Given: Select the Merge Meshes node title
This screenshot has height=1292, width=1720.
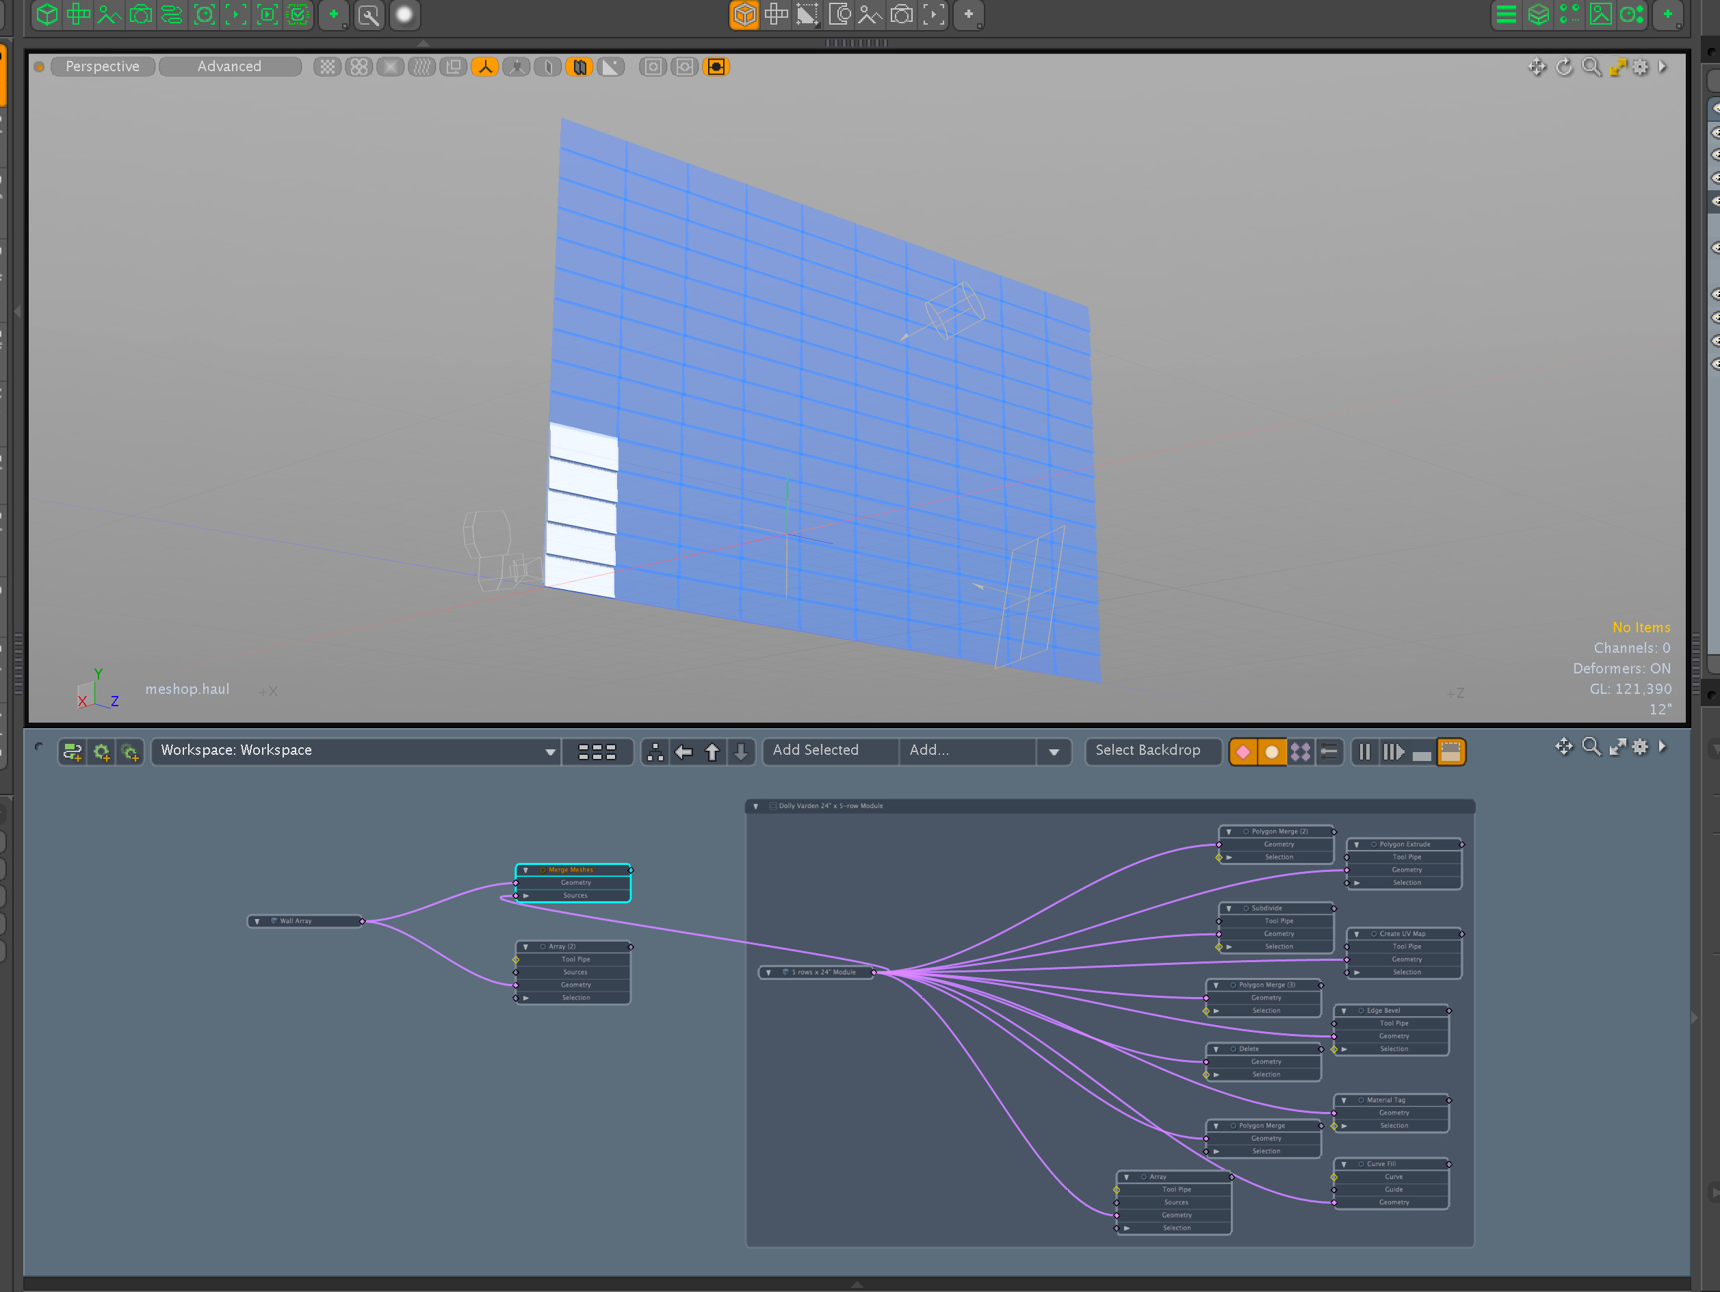Looking at the screenshot, I should click(571, 870).
